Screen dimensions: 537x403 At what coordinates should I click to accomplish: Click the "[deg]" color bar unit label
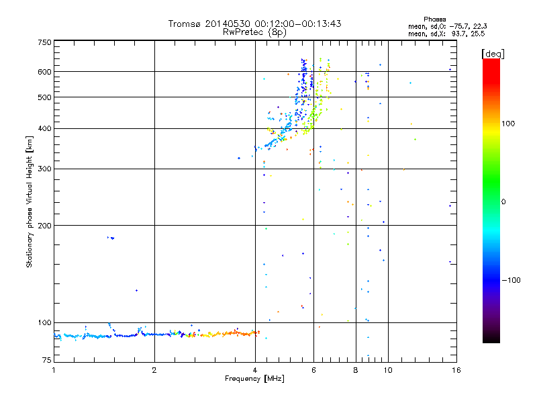[x=493, y=54]
